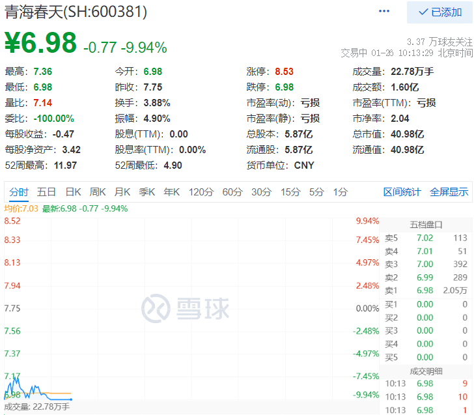Click the 五档盘口 panel header

click(x=426, y=225)
